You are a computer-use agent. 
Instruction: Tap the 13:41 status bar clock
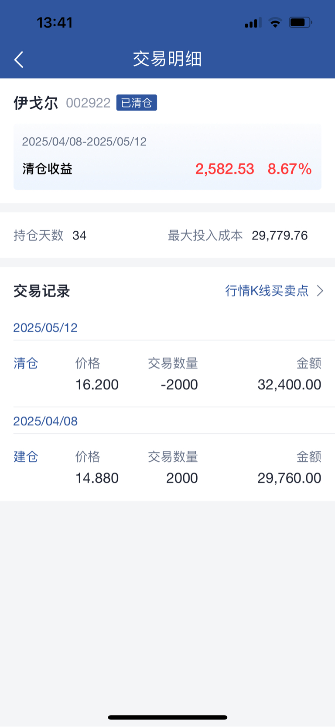(55, 23)
